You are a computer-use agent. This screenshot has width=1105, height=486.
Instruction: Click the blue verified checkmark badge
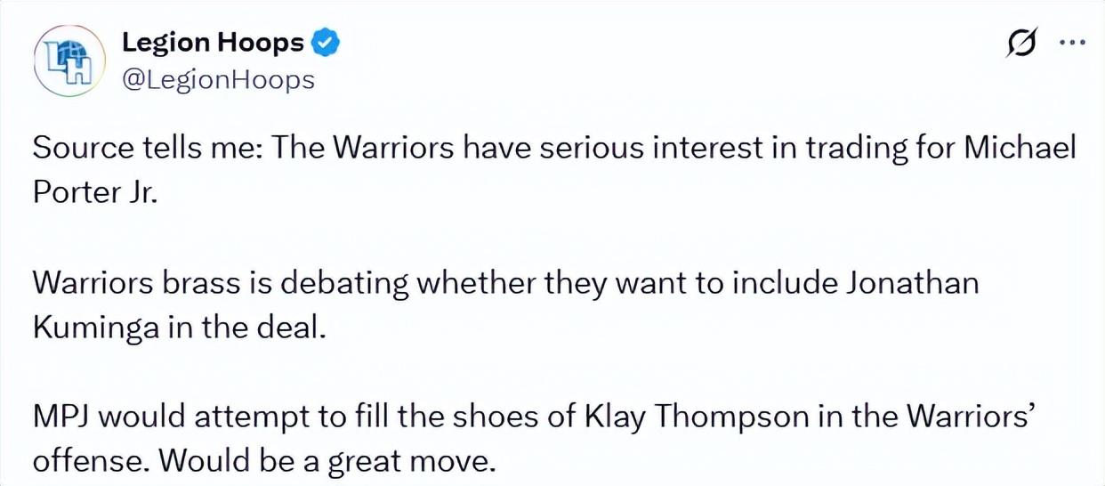point(327,42)
